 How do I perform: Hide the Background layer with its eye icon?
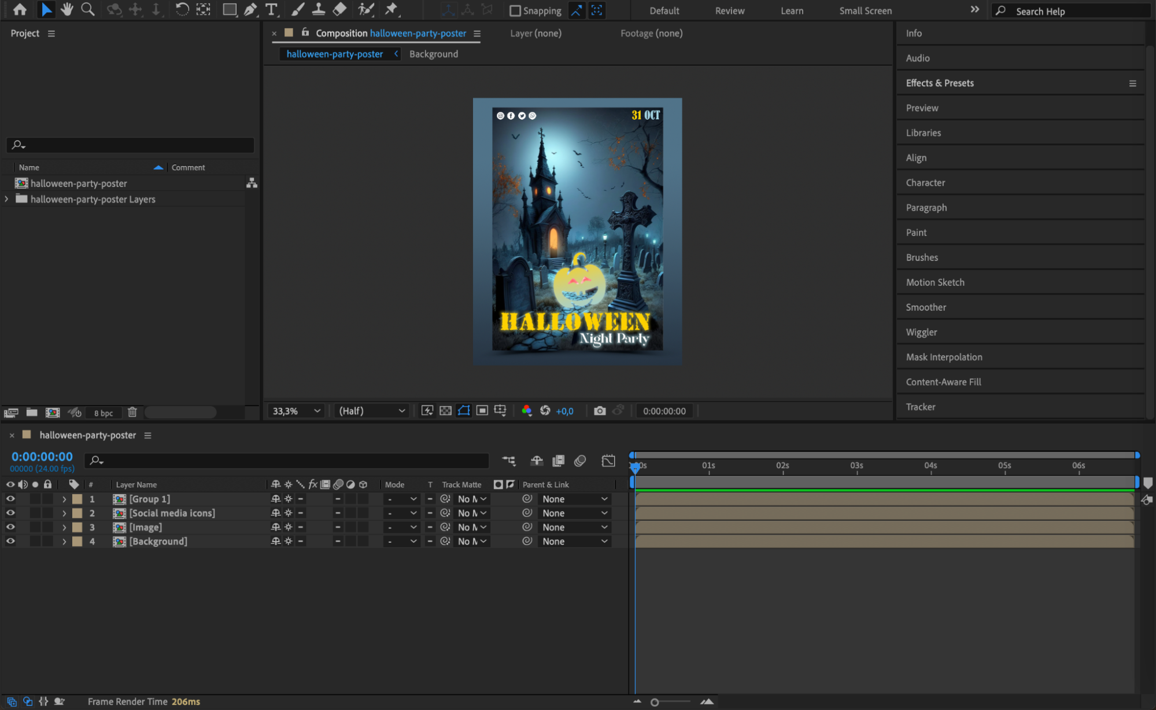tap(10, 541)
